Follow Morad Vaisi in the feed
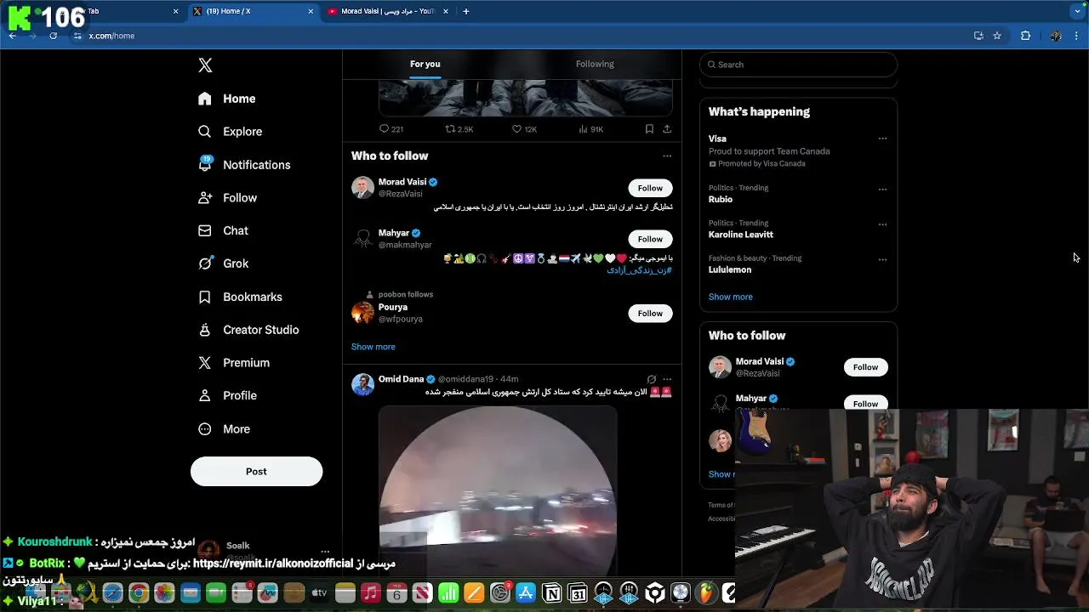The height and width of the screenshot is (612, 1089). 650,188
